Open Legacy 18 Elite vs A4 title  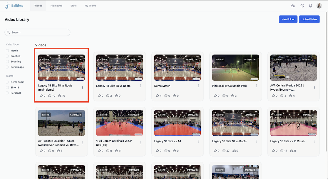click(x=168, y=141)
